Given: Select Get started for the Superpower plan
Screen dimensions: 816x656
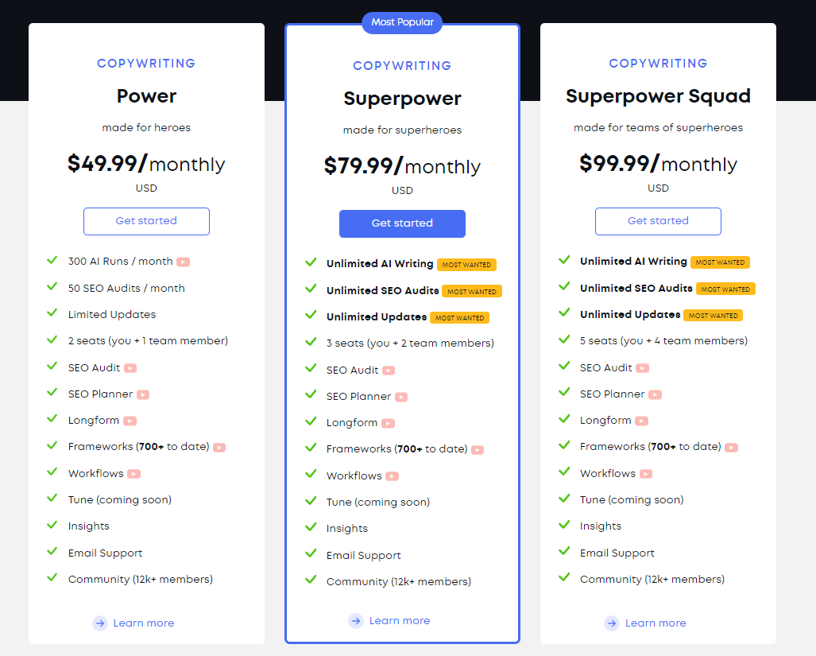Looking at the screenshot, I should click(402, 224).
